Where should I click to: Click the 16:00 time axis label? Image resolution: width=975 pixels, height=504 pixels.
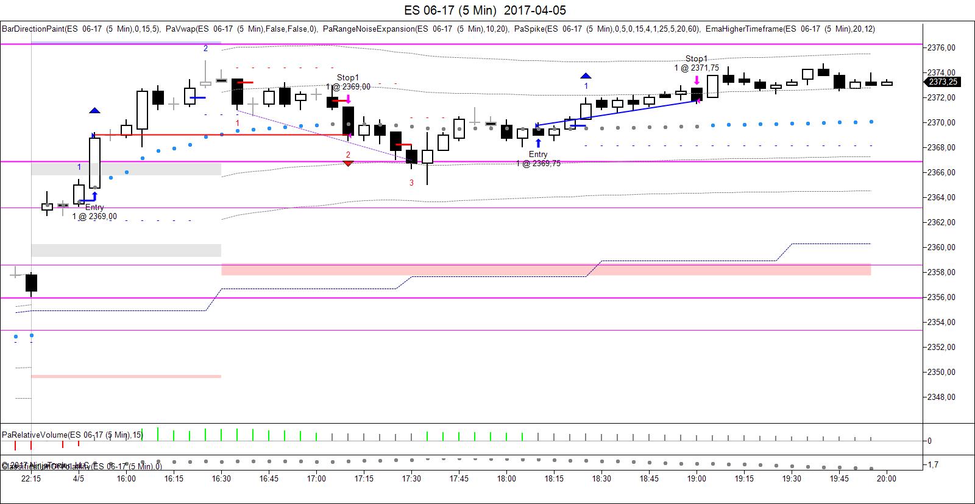(126, 478)
